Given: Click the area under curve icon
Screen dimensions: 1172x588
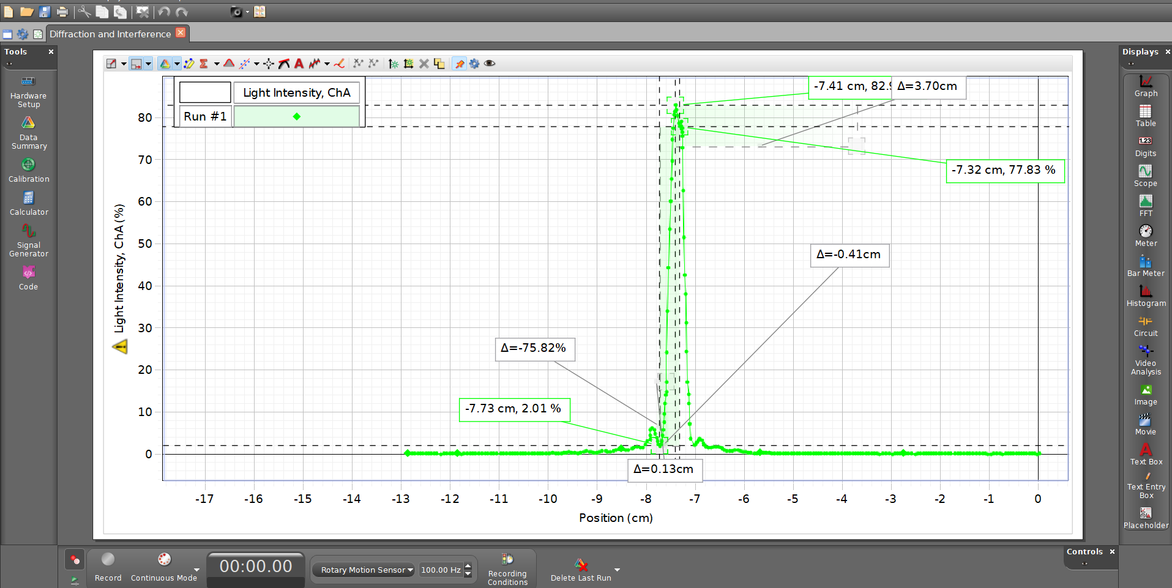Looking at the screenshot, I should 229,63.
